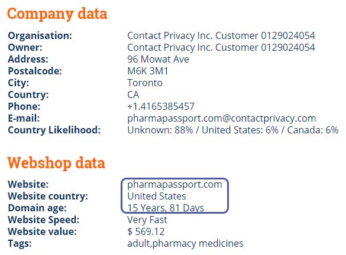The image size is (346, 255).
Task: Select the Website country United States value
Action: [x=157, y=196]
